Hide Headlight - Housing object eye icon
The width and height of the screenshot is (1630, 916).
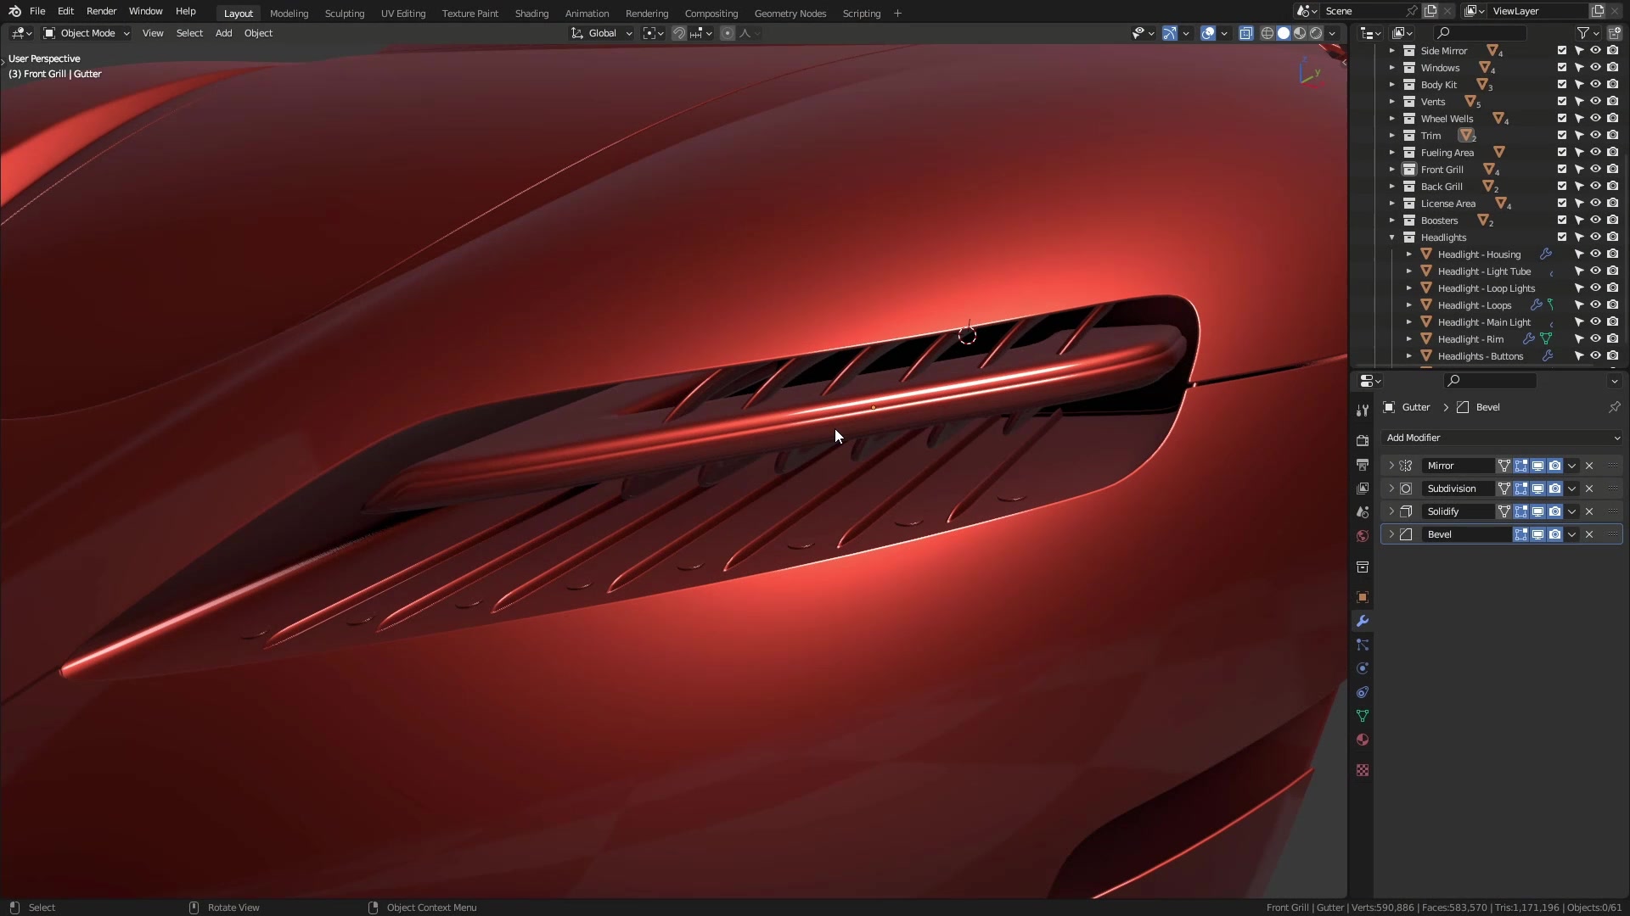click(x=1596, y=254)
